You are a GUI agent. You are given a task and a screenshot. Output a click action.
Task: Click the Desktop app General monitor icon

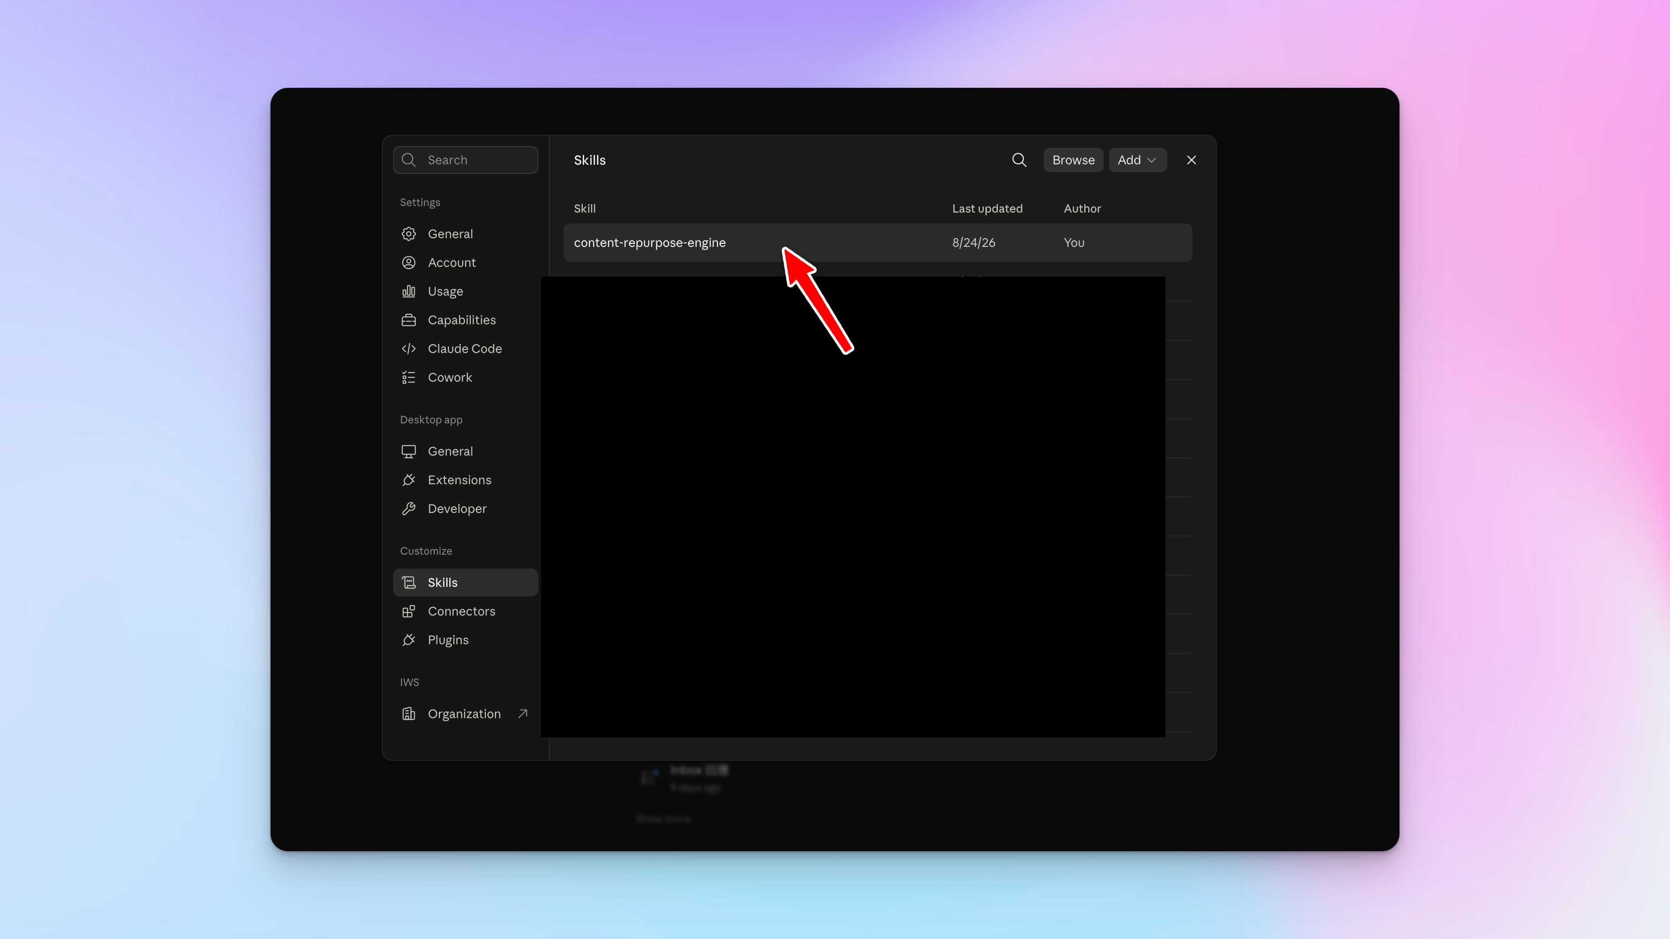[408, 452]
